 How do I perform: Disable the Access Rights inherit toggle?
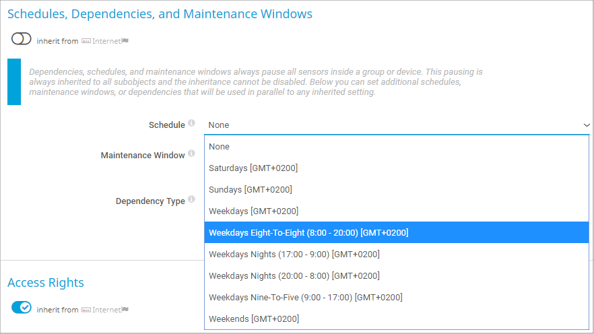[22, 308]
